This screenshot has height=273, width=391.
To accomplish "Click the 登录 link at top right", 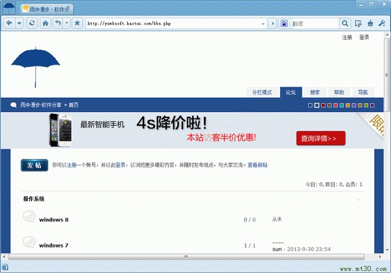I will click(x=364, y=37).
